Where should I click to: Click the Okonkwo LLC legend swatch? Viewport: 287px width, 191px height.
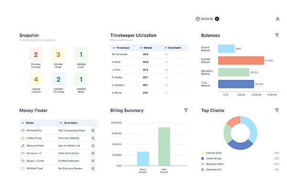(x=202, y=170)
